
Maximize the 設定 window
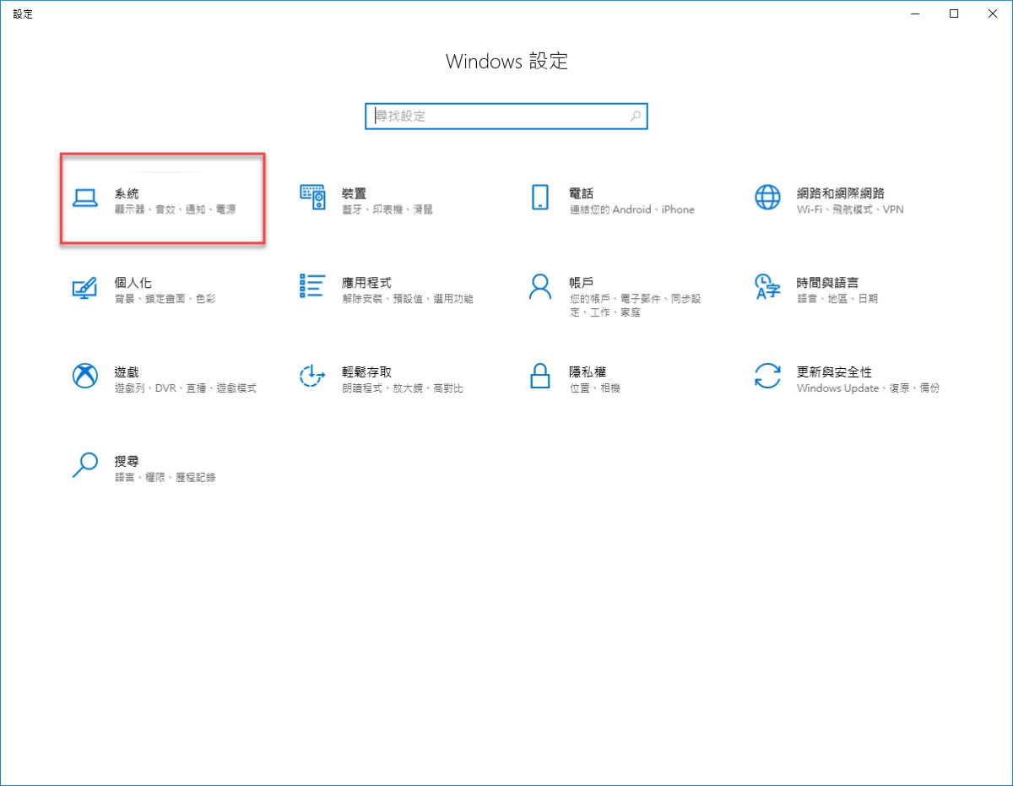954,14
